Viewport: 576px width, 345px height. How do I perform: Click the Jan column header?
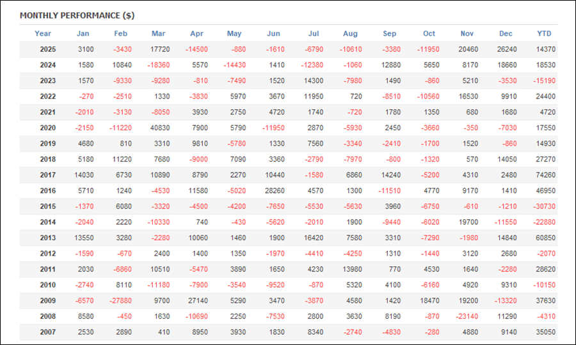(x=83, y=33)
